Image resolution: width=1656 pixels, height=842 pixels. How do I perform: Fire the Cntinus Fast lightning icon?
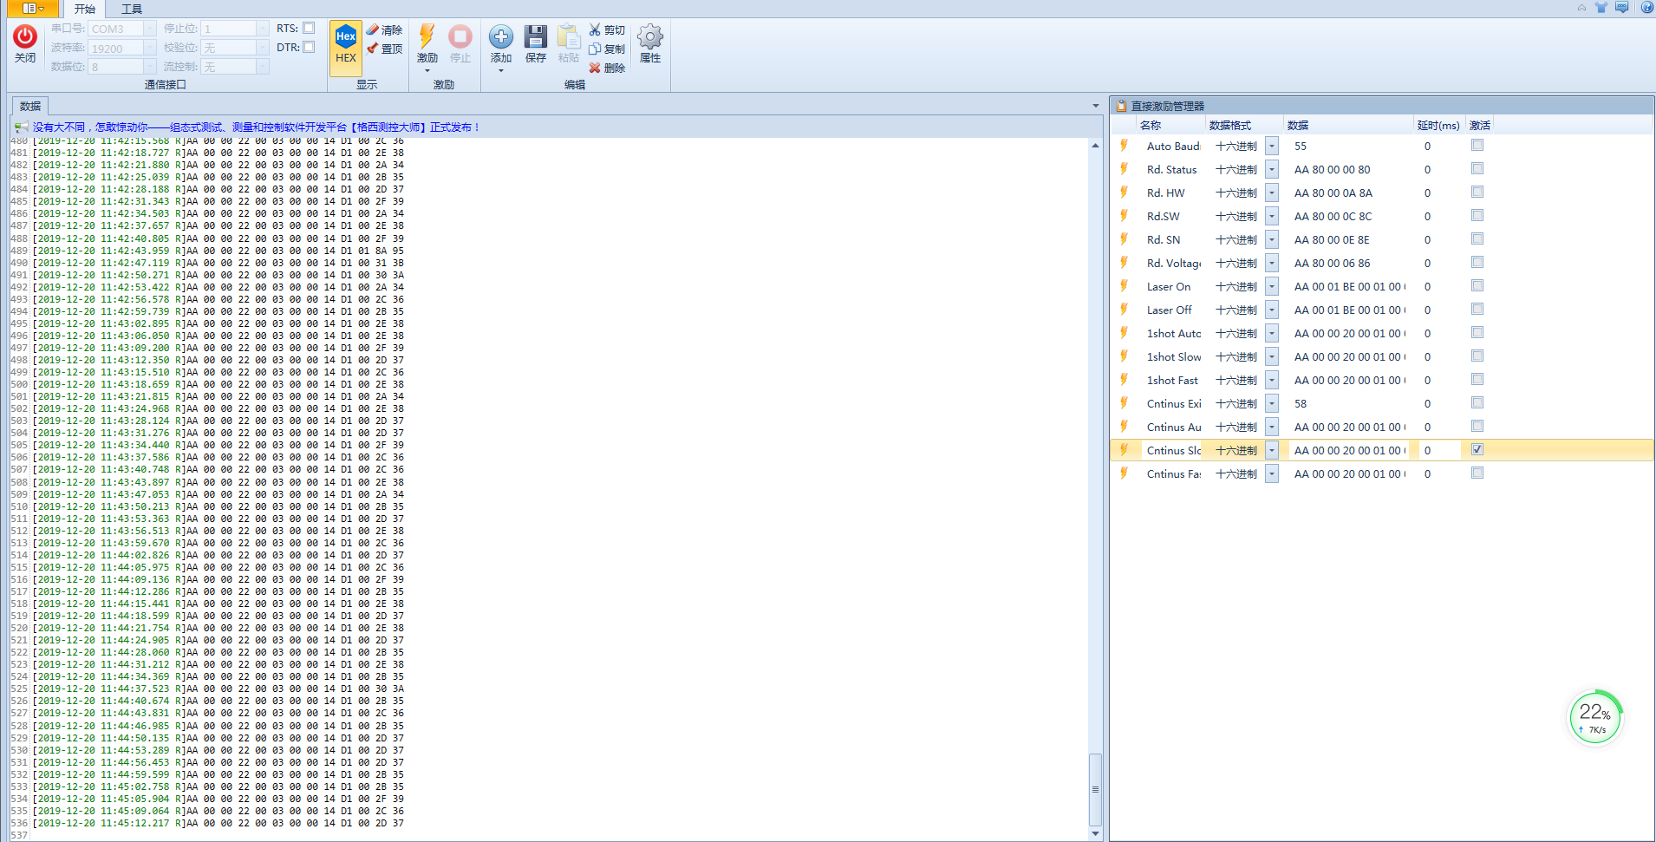pyautogui.click(x=1125, y=473)
